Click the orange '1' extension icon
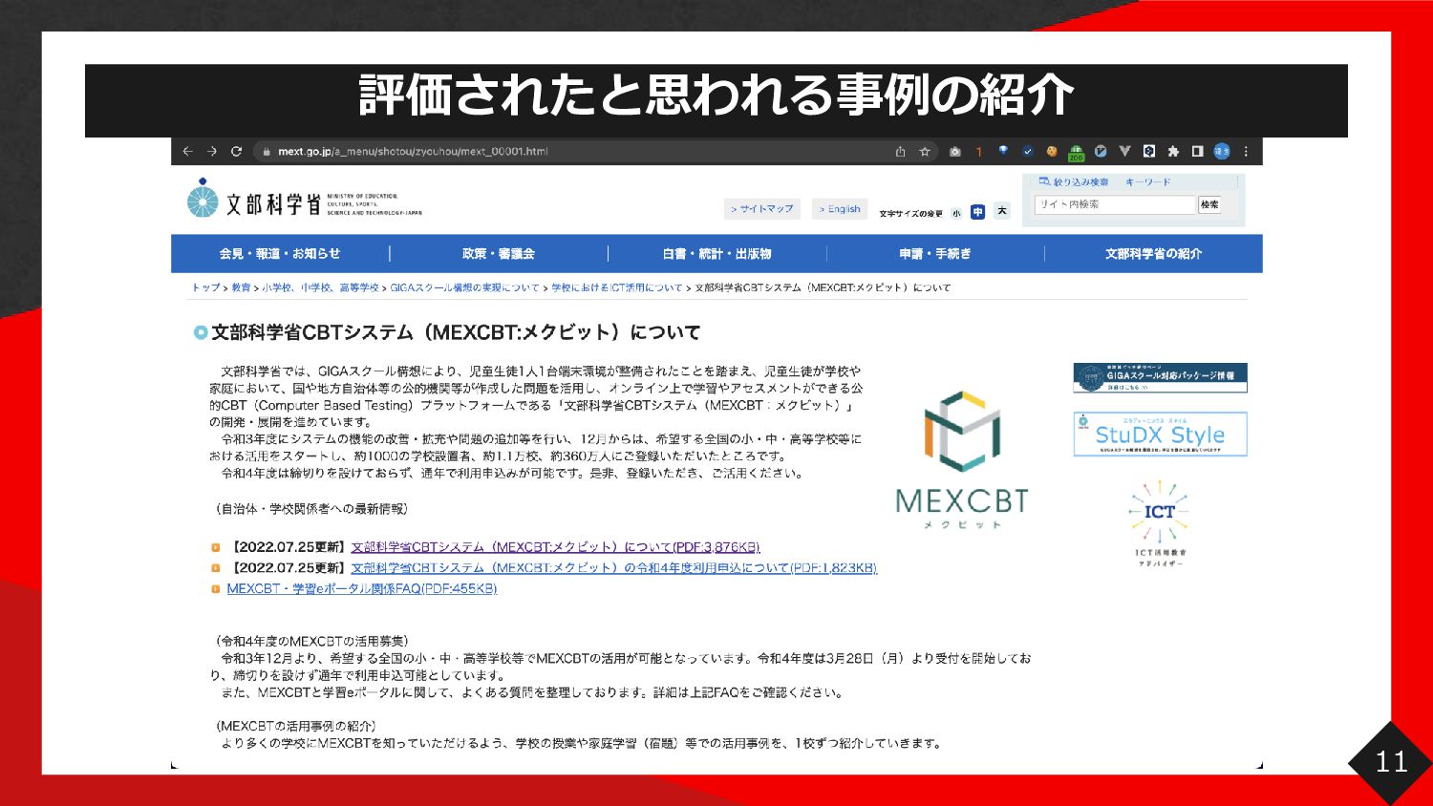This screenshot has width=1433, height=806. [x=978, y=151]
